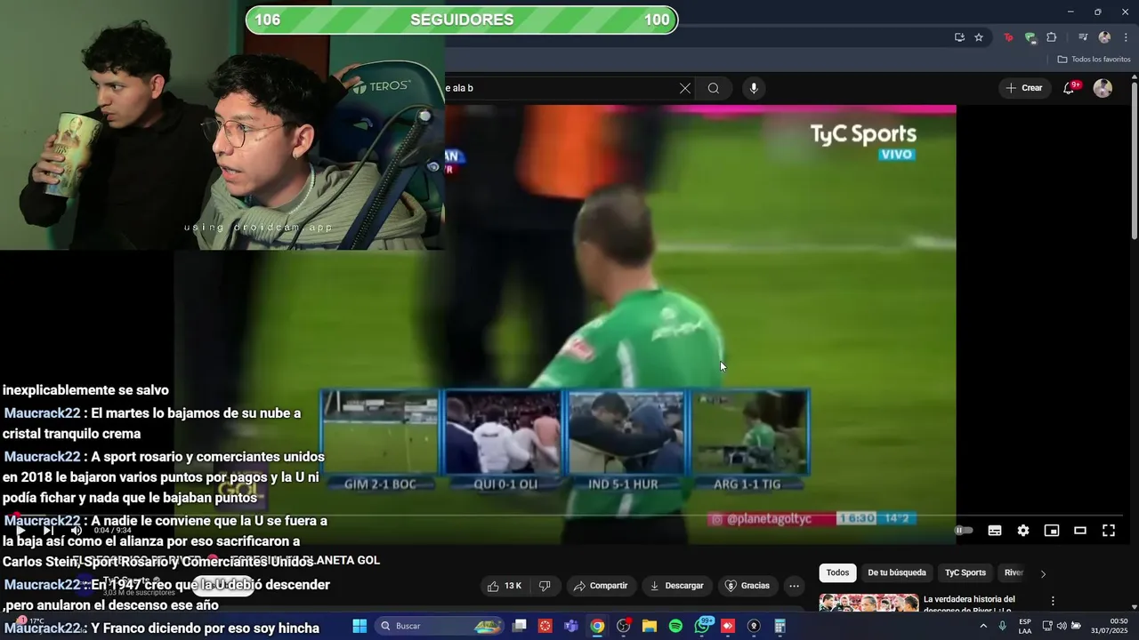Viewport: 1139px width, 640px height.
Task: Open Windows Start menu
Action: tap(359, 626)
